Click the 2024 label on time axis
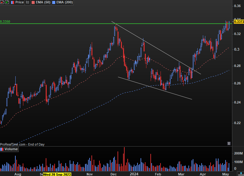Image resolution: width=244 pixels, height=176 pixels. pos(134,174)
